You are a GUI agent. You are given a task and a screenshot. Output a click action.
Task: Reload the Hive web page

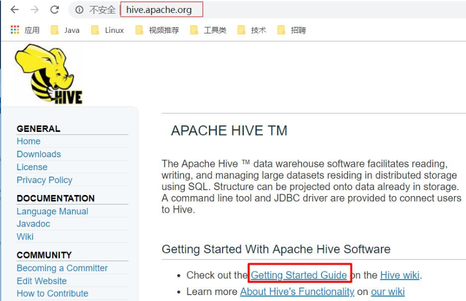point(54,10)
